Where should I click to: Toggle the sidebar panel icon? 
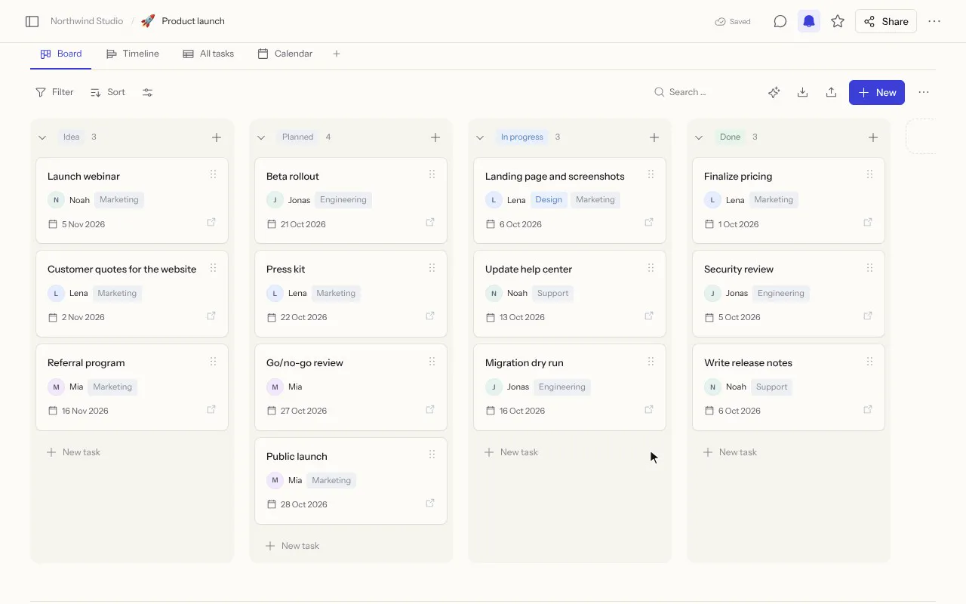[x=32, y=21]
